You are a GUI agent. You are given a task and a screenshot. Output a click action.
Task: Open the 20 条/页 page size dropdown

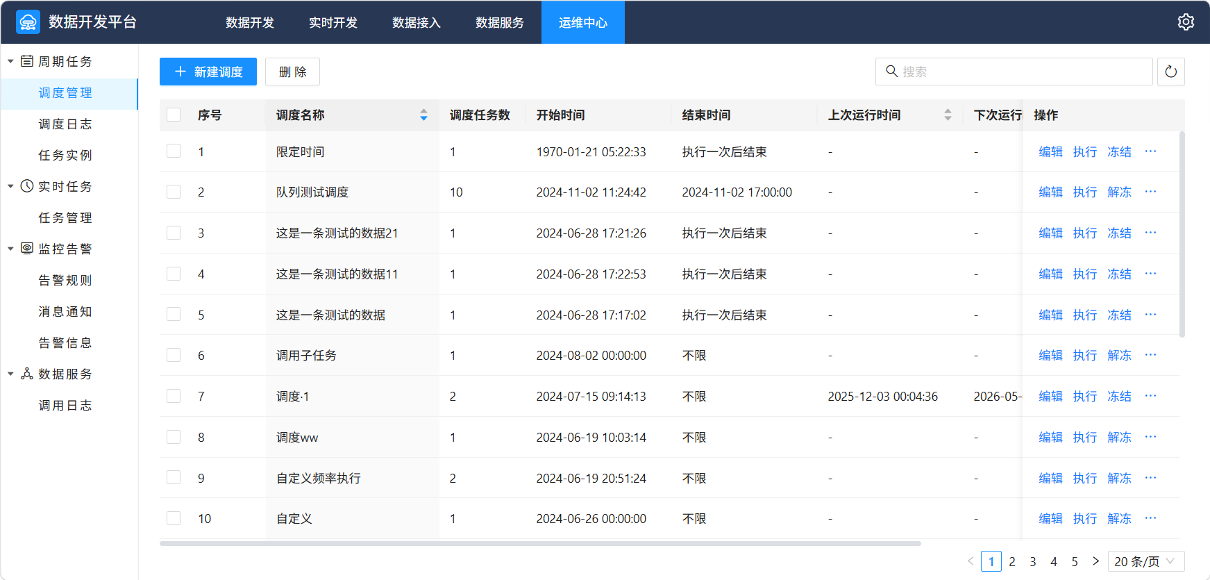[x=1146, y=561]
